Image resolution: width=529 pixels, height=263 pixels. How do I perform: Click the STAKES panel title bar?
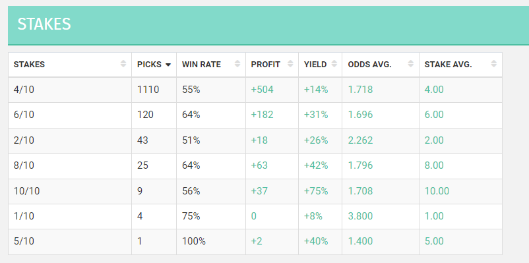click(268, 25)
